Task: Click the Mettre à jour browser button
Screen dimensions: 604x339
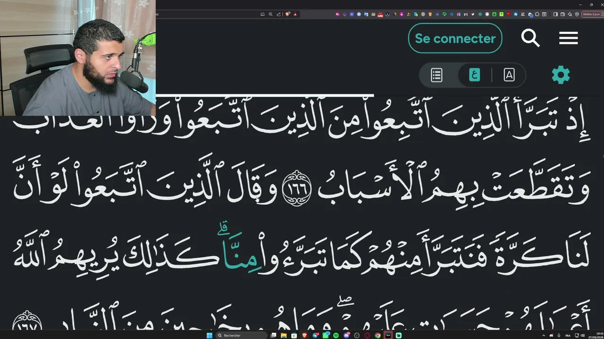Action: (x=593, y=14)
